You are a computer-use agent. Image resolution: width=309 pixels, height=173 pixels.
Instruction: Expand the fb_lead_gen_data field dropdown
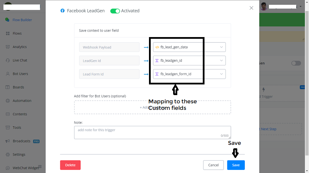pos(221,47)
